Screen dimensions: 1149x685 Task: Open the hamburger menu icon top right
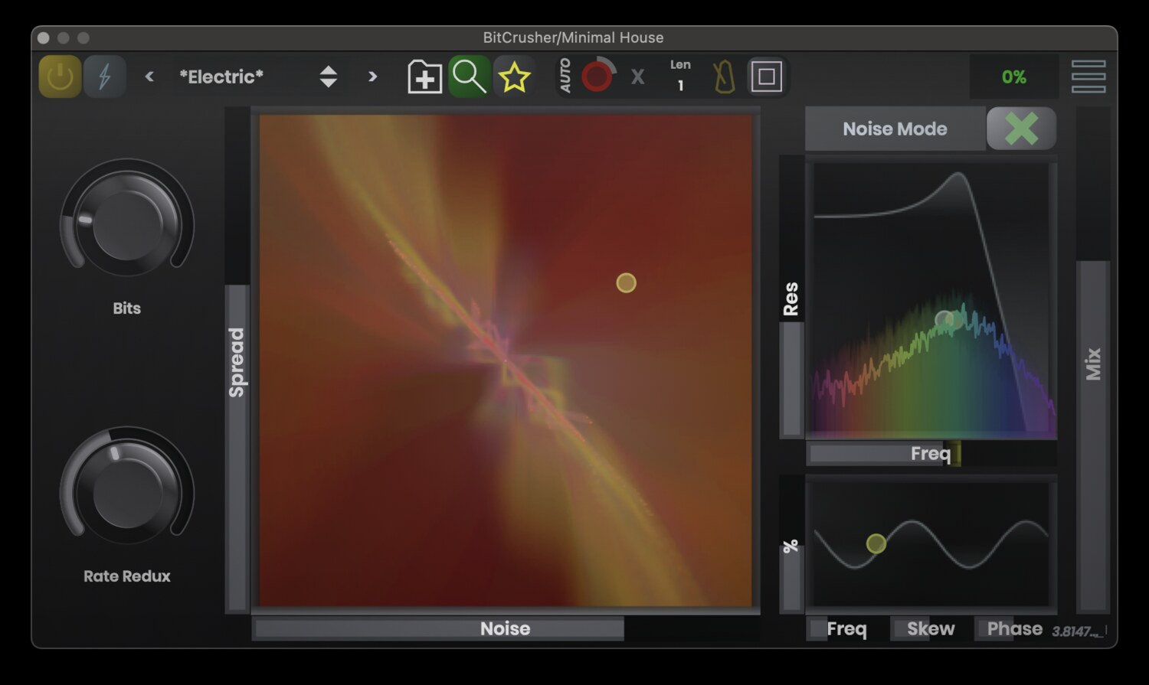pos(1088,77)
